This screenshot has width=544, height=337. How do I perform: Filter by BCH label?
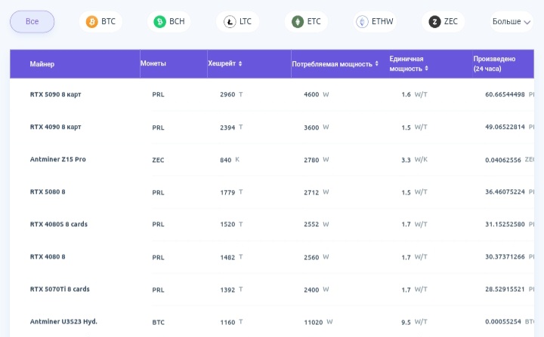177,21
